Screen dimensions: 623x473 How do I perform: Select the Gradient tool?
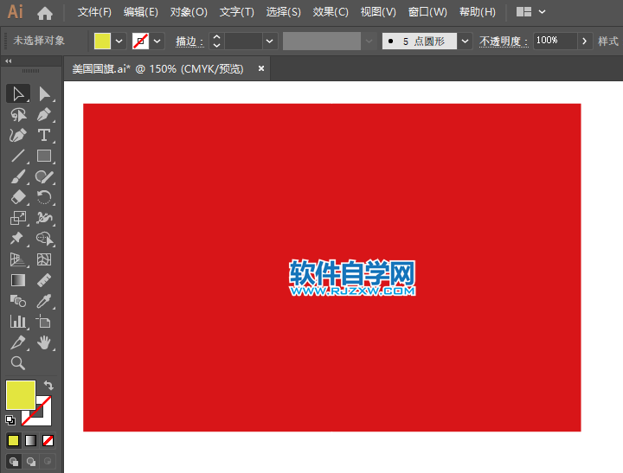17,280
